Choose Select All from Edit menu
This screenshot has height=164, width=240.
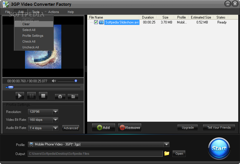pos(34,30)
